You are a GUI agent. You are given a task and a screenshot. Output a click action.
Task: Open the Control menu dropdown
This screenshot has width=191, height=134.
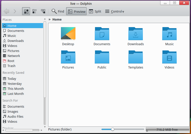click(114, 11)
